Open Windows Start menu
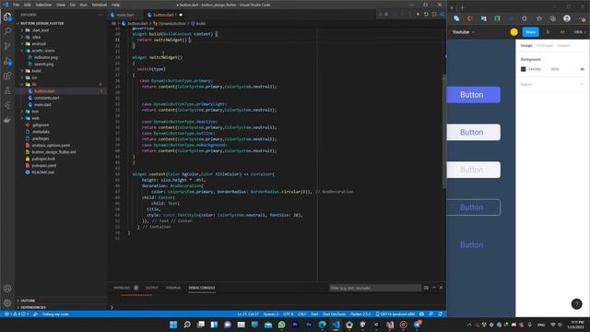Image resolution: width=590 pixels, height=332 pixels. pos(173,325)
